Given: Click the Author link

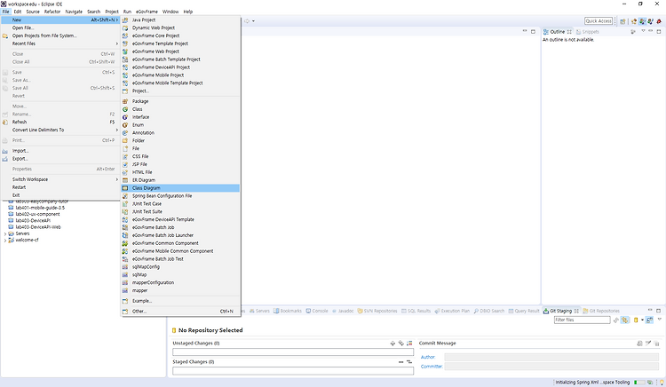Looking at the screenshot, I should tap(428, 358).
